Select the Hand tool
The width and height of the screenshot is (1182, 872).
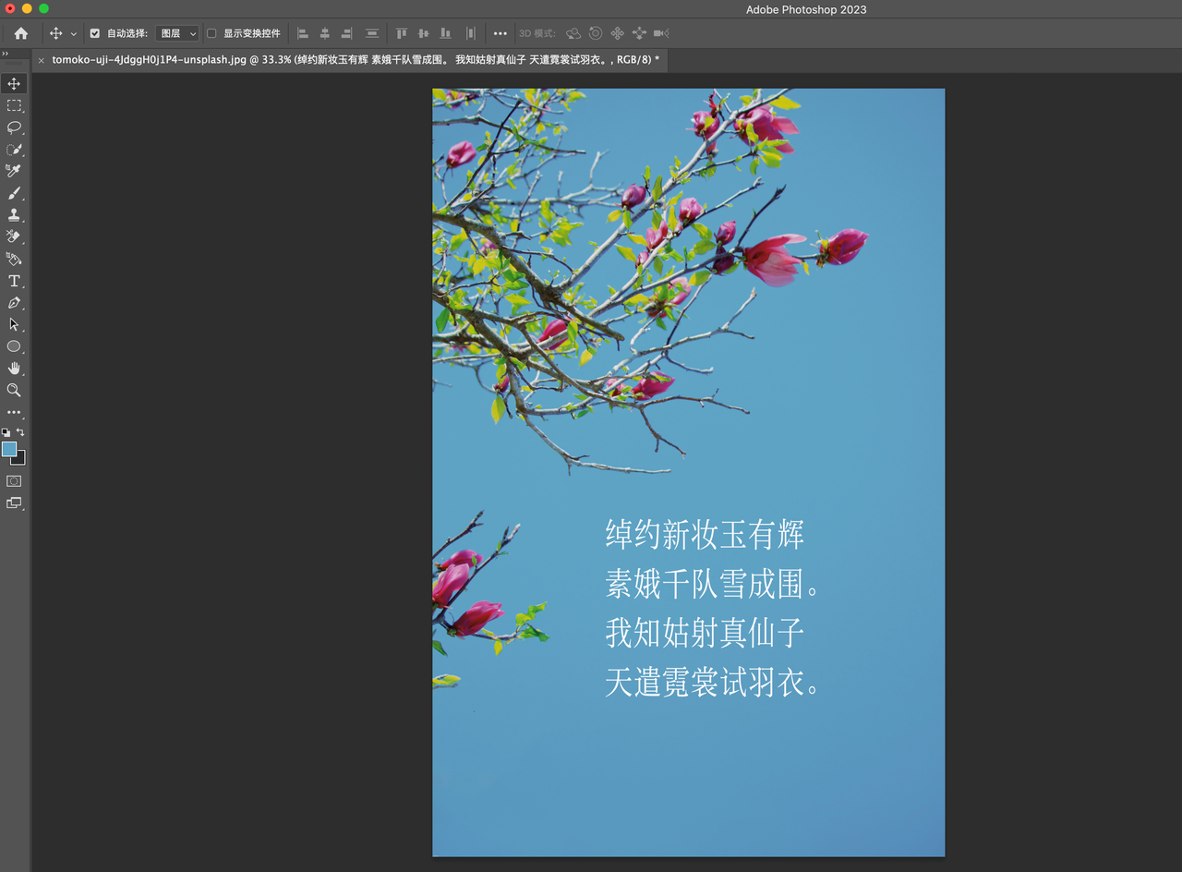point(13,368)
